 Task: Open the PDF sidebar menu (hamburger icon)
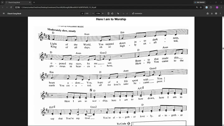click(x=4, y=13)
